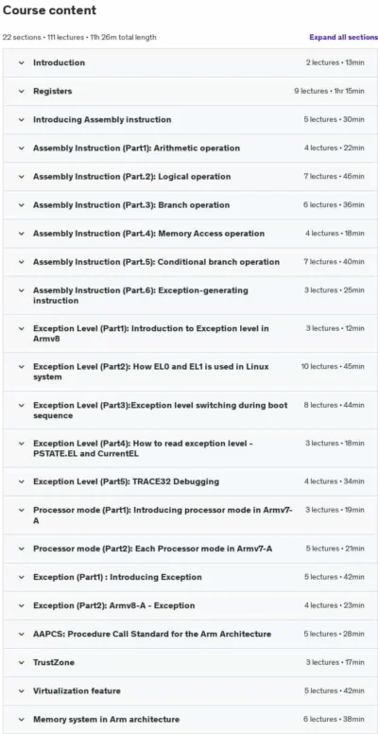Open 'Introducing Assembly instruction' section
378x734 pixels.
pos(190,120)
